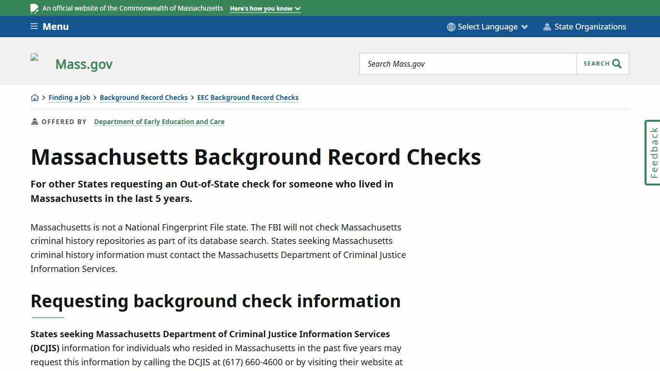The height and width of the screenshot is (371, 660).
Task: Click the building icon beside OFFERED BY
Action: coord(34,121)
